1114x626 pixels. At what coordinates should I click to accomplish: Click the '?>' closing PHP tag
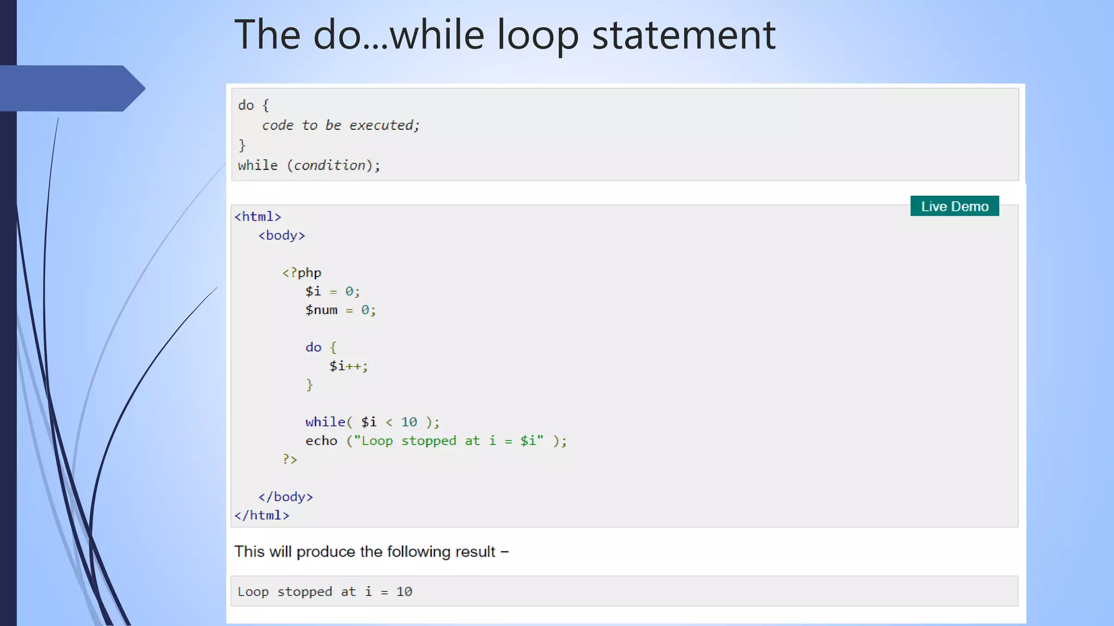(290, 459)
